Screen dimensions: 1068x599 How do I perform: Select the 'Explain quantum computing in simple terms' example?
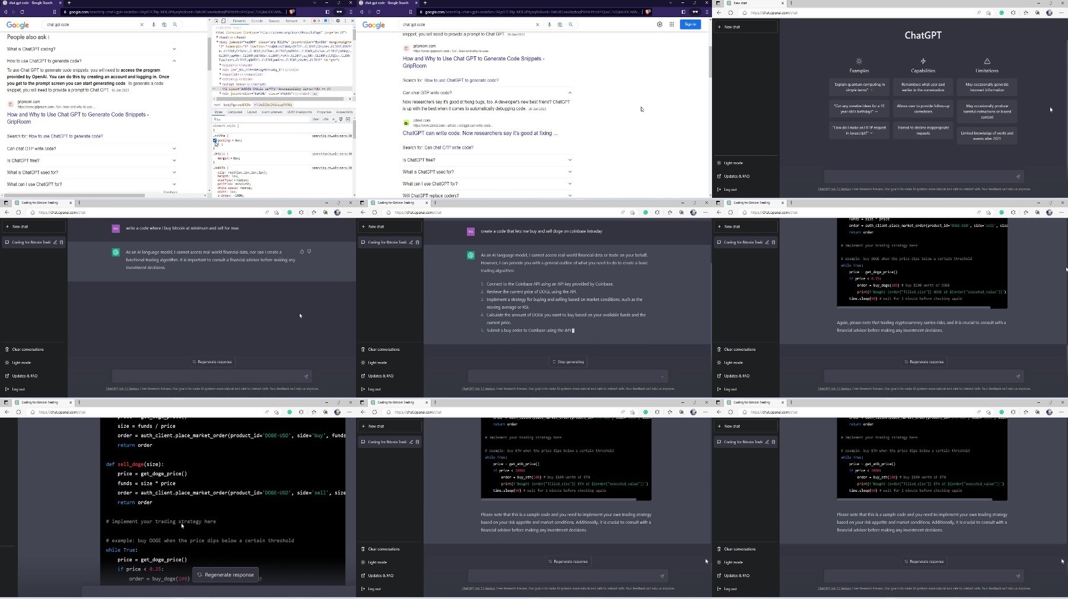pyautogui.click(x=859, y=87)
